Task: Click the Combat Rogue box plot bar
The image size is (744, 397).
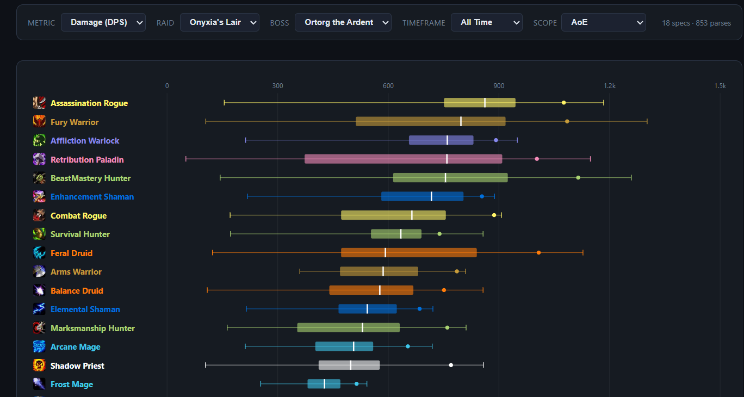Action: pyautogui.click(x=393, y=215)
